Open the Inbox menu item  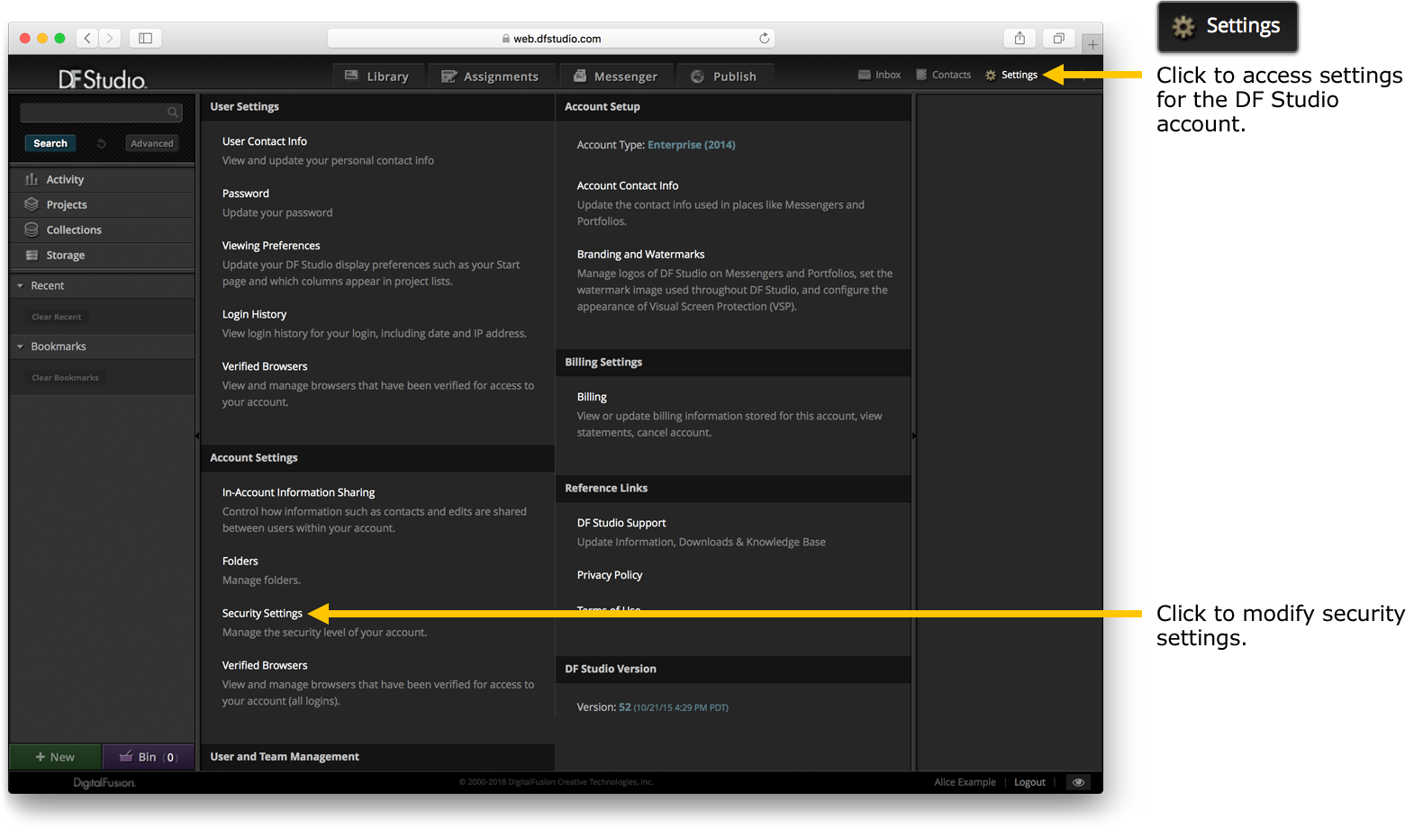pos(879,75)
